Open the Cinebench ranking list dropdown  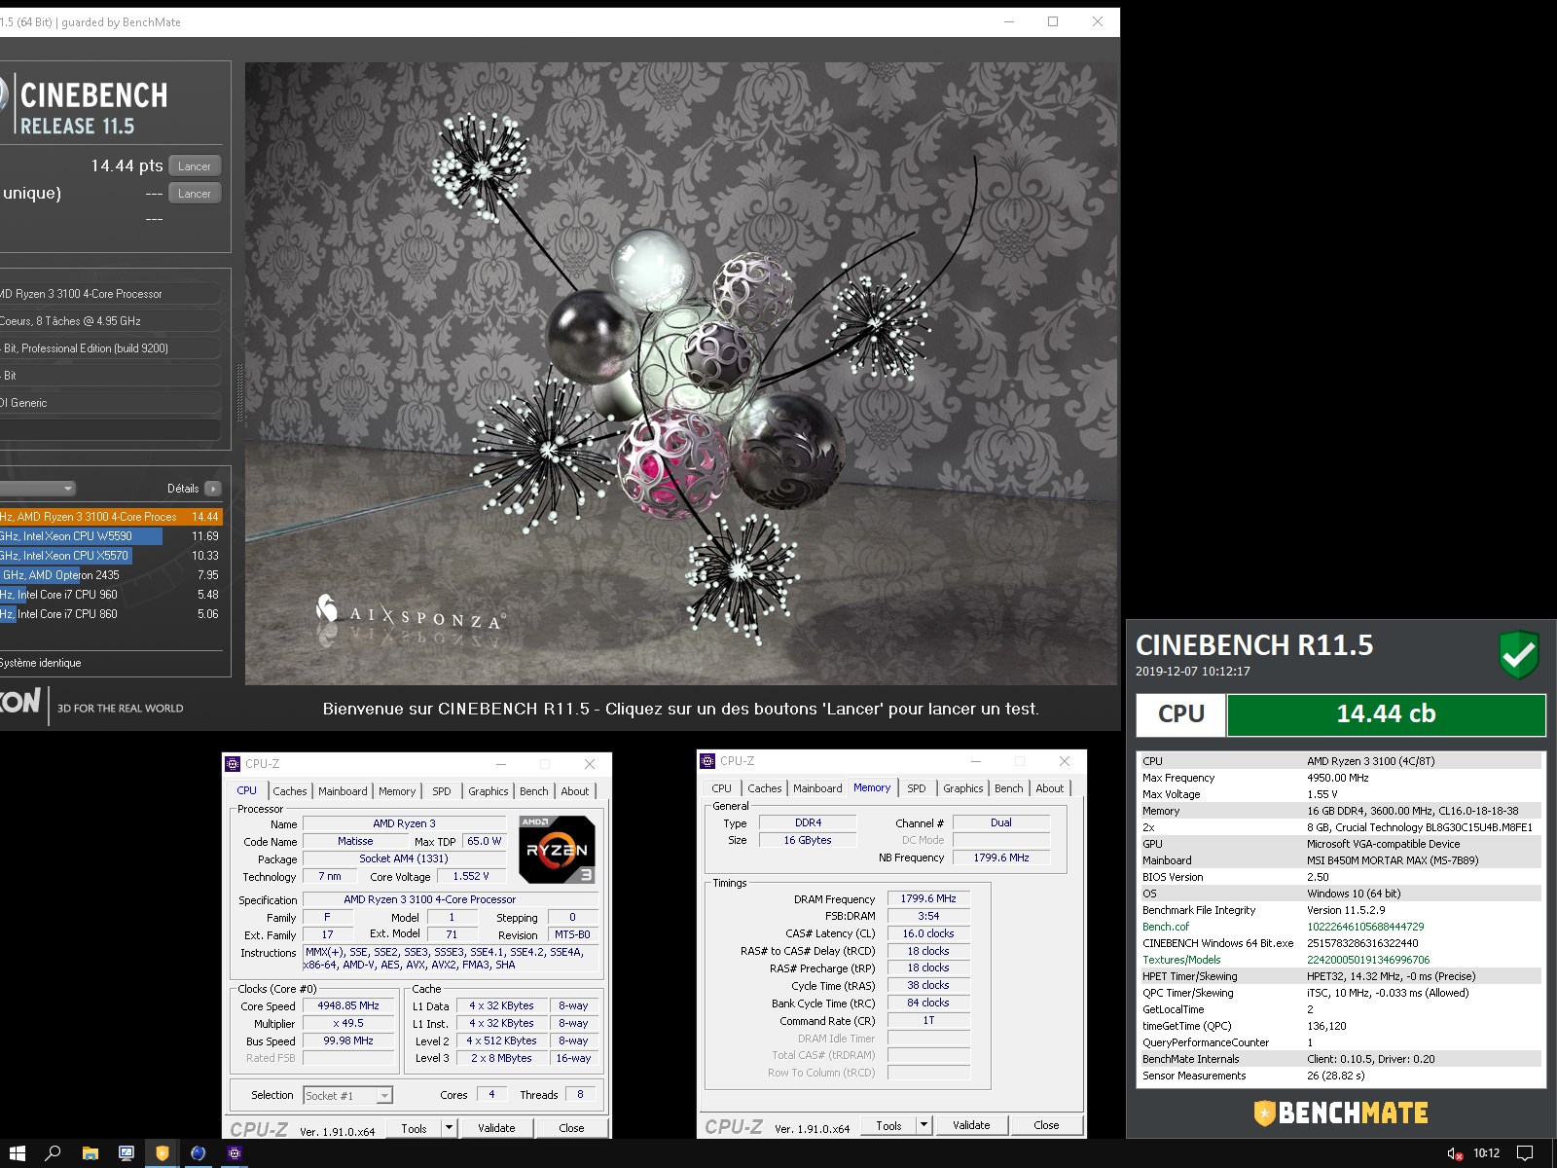click(37, 489)
